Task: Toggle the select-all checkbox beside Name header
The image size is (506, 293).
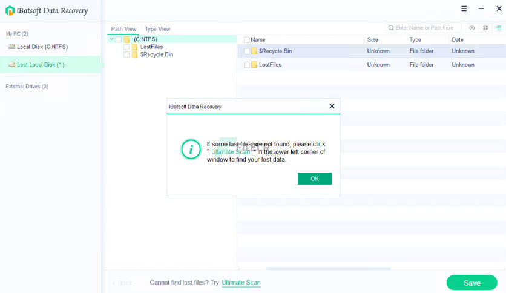Action: coord(246,40)
